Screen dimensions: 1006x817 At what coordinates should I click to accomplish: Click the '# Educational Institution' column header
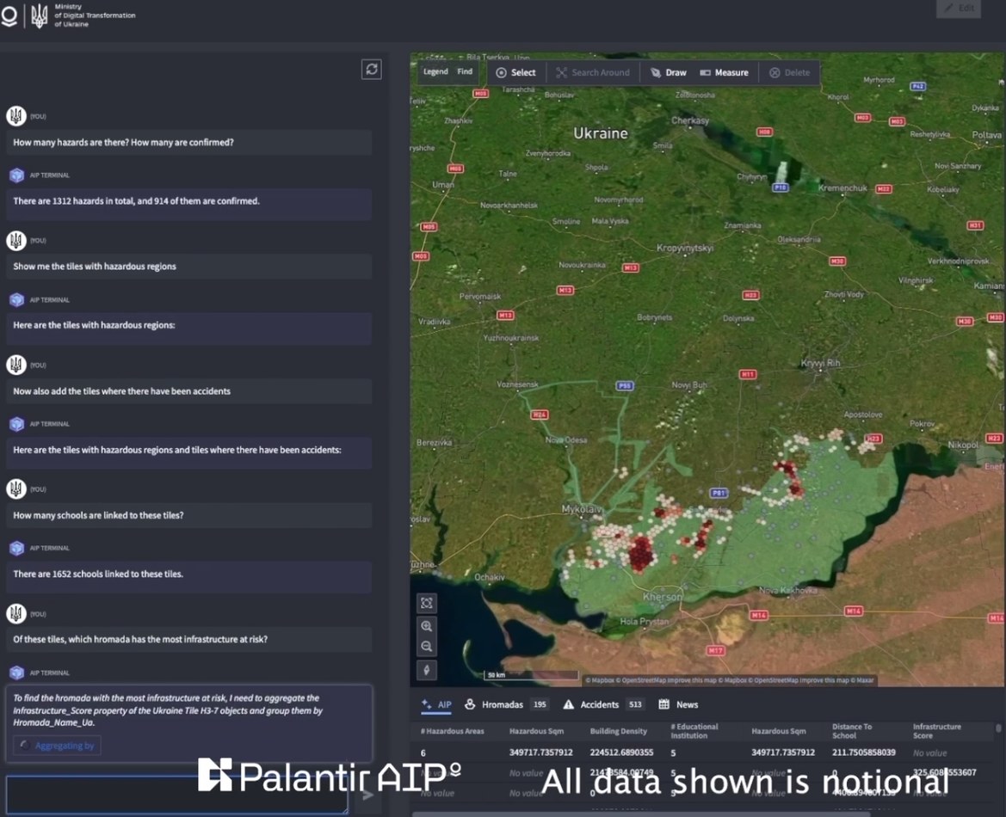[694, 731]
